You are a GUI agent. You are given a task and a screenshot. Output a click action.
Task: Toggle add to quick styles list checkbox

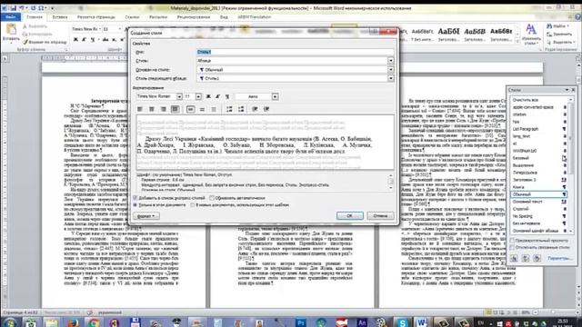pyautogui.click(x=135, y=198)
